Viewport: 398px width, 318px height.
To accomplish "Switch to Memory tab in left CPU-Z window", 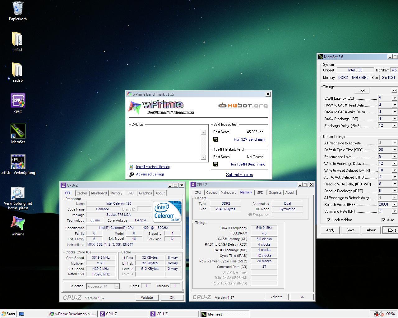I will (x=116, y=193).
